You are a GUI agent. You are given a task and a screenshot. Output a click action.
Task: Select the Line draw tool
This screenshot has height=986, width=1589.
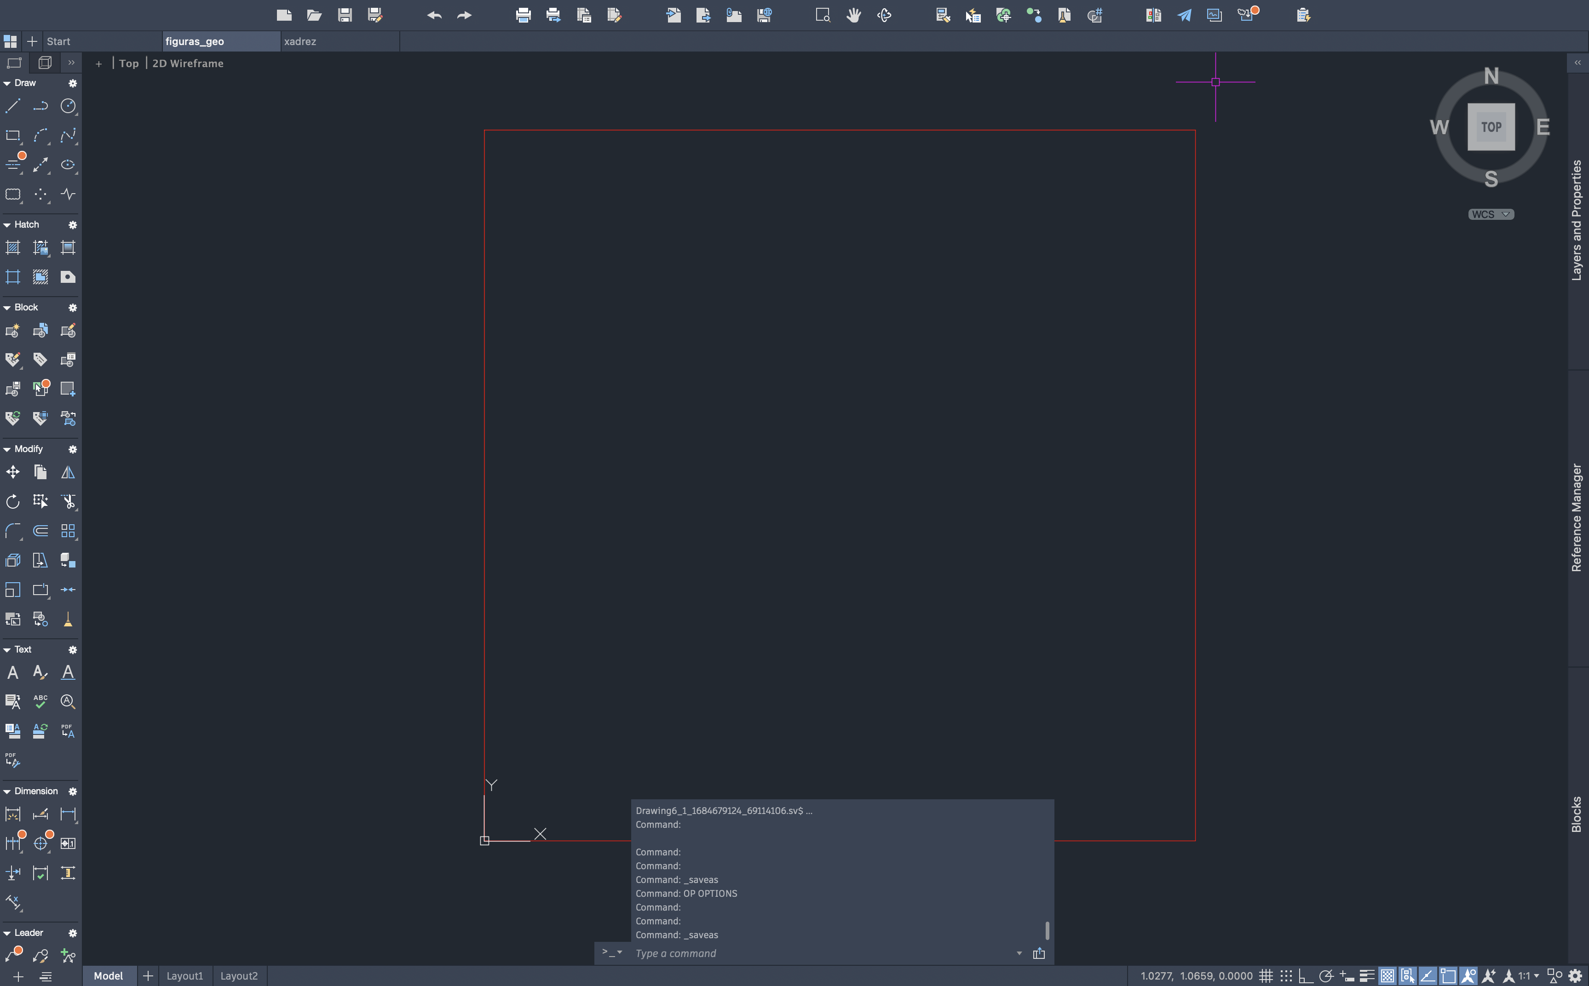[x=12, y=106]
